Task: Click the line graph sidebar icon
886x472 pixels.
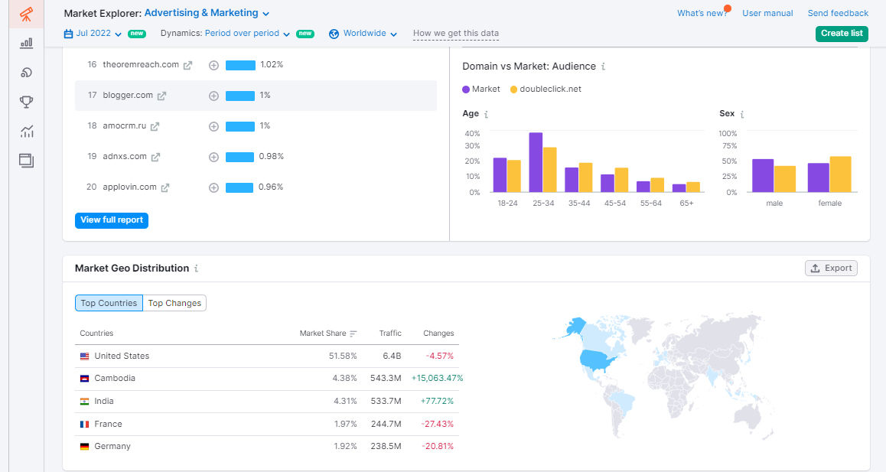Action: [x=27, y=132]
